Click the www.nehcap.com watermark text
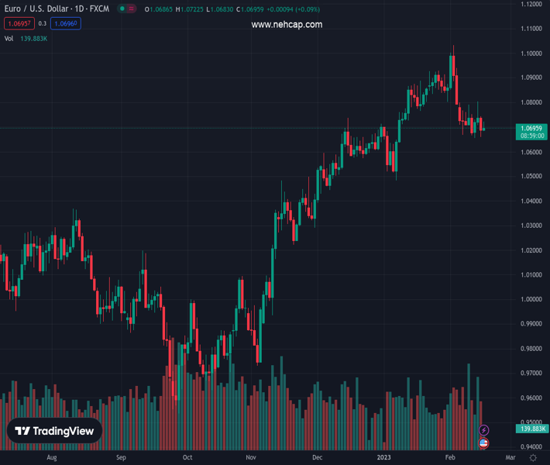The width and height of the screenshot is (550, 465). (x=287, y=25)
